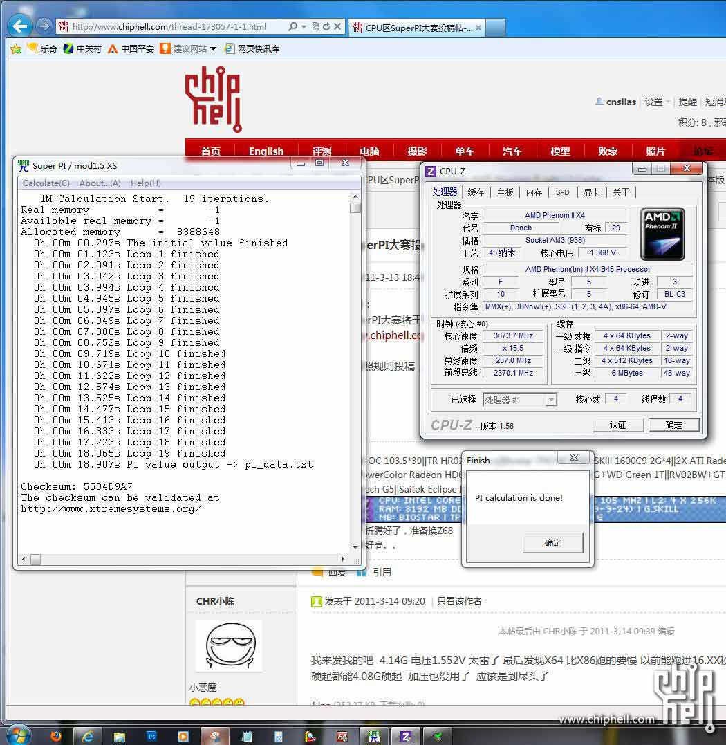Close the CPU区SuperPI browser tab

478,28
